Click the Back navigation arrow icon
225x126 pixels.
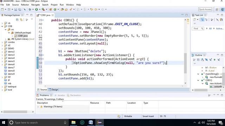point(96,9)
